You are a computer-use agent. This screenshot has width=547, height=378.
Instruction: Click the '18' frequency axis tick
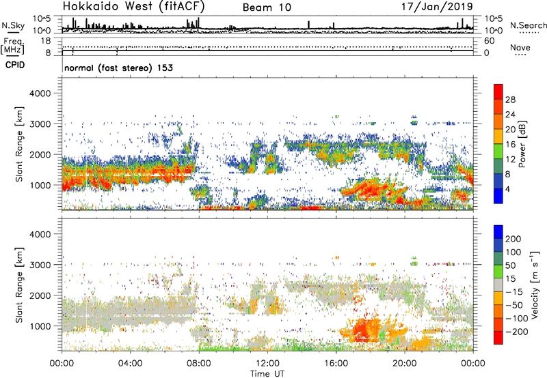(x=46, y=41)
